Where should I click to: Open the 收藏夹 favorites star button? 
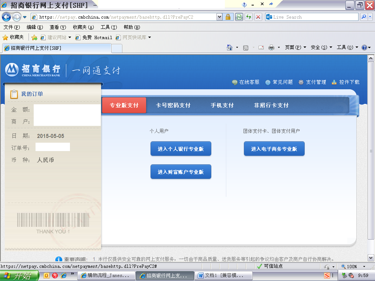coord(13,37)
